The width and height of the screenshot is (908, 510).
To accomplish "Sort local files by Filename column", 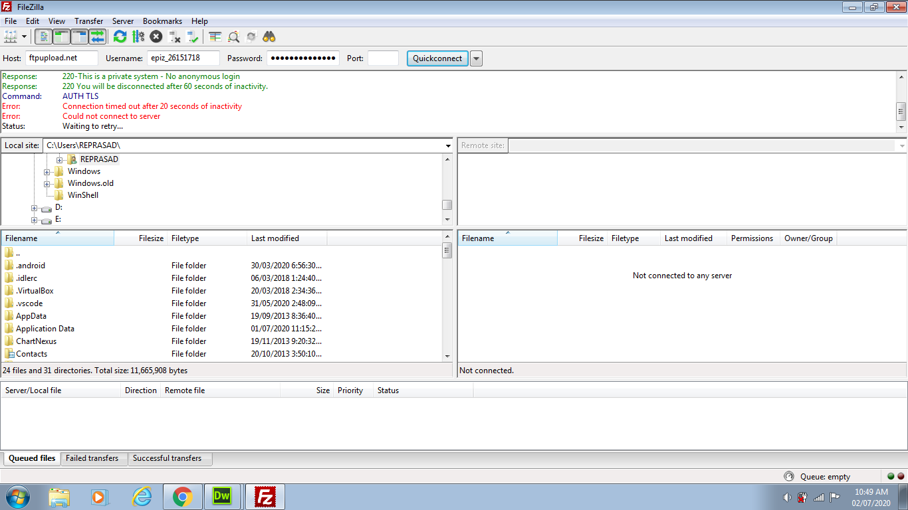I will (x=57, y=238).
